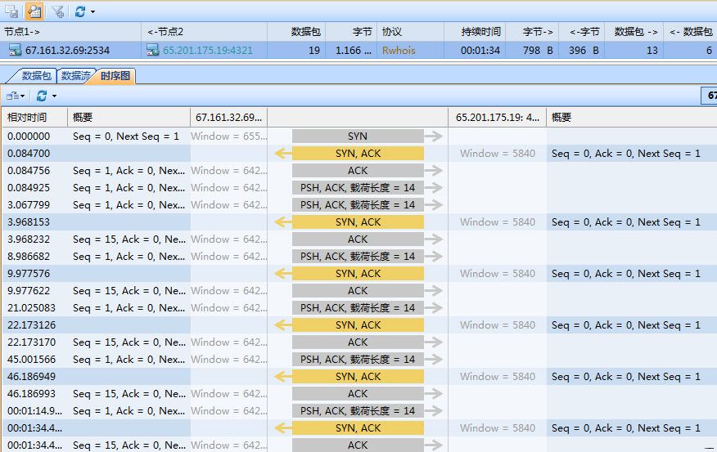Select the PSH, ACK bar at 0.084925

[x=358, y=188]
